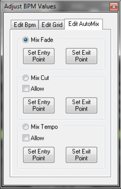Click the Mix Fade text label
The width and height of the screenshot is (121, 189).
pyautogui.click(x=42, y=40)
